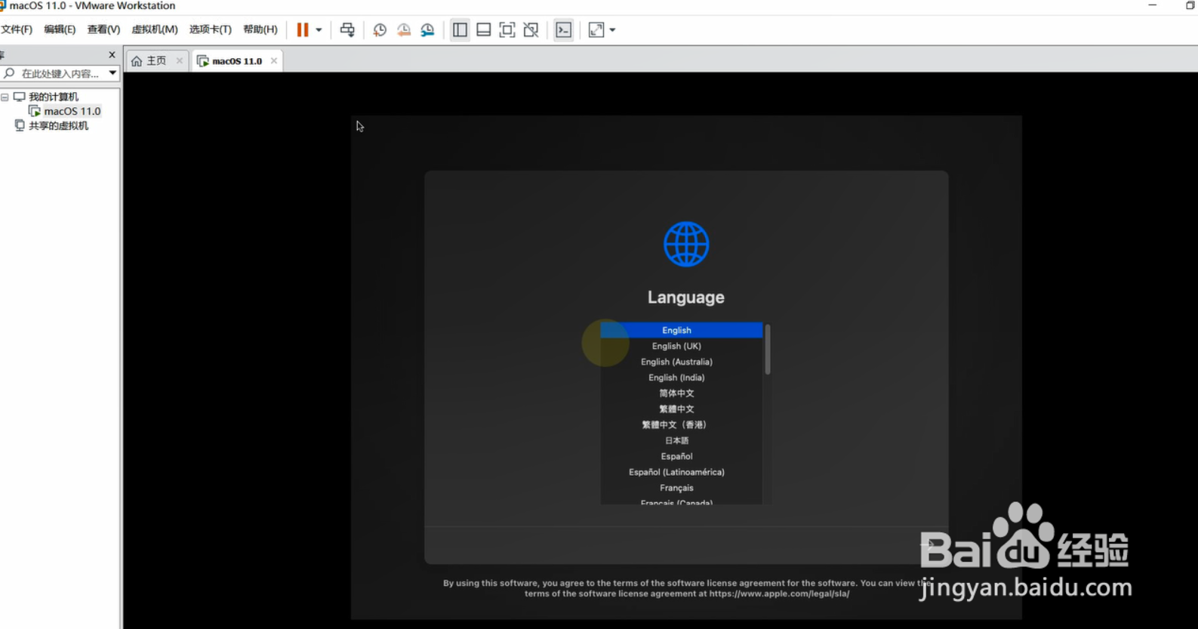Screen dimensions: 1198x629
Task: Collapse the 我的计算机 tree node
Action: coord(5,97)
